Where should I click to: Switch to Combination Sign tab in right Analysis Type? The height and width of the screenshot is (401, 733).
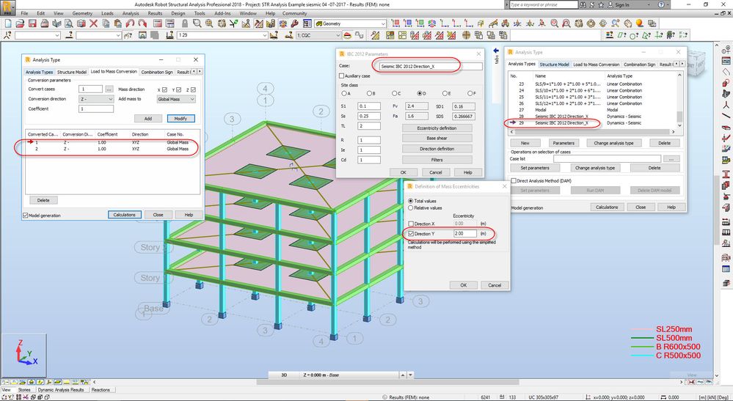point(640,65)
